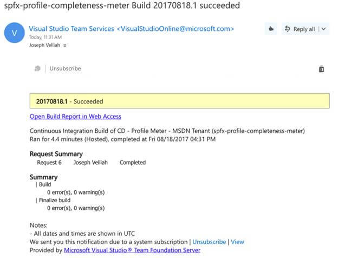Click the yellow 20170818.1 Succeeded status banner

(x=179, y=101)
